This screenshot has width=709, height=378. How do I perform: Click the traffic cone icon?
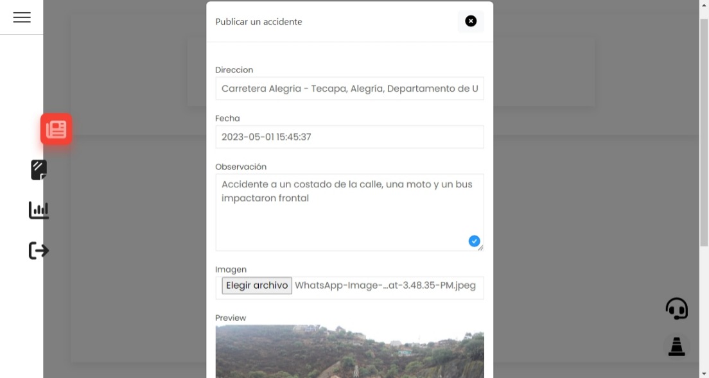pyautogui.click(x=677, y=347)
